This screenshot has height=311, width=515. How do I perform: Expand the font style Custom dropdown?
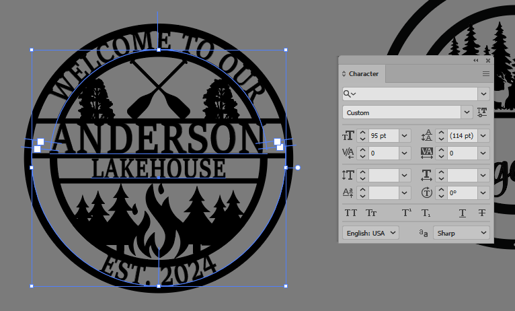[x=467, y=112]
